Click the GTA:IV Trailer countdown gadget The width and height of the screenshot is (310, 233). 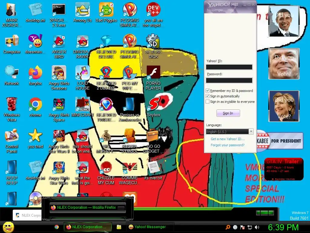tap(284, 169)
